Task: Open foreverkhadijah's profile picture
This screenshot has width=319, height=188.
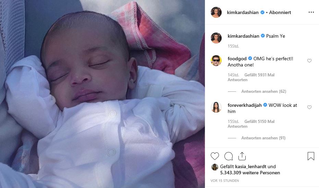Action: pos(216,107)
